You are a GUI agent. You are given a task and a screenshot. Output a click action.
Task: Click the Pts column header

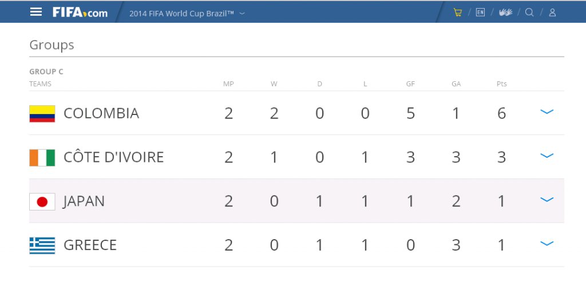[x=501, y=84]
